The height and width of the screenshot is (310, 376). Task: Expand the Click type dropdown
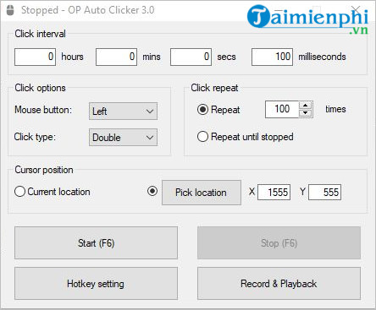click(x=123, y=138)
